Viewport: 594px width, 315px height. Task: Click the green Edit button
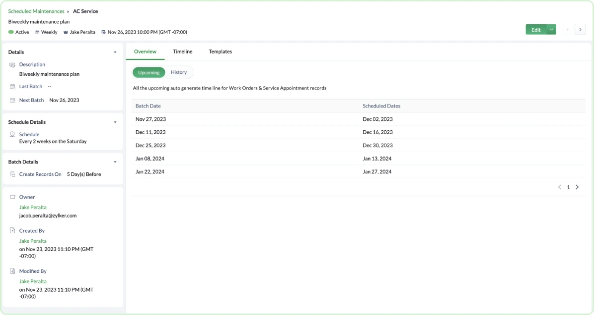click(535, 30)
